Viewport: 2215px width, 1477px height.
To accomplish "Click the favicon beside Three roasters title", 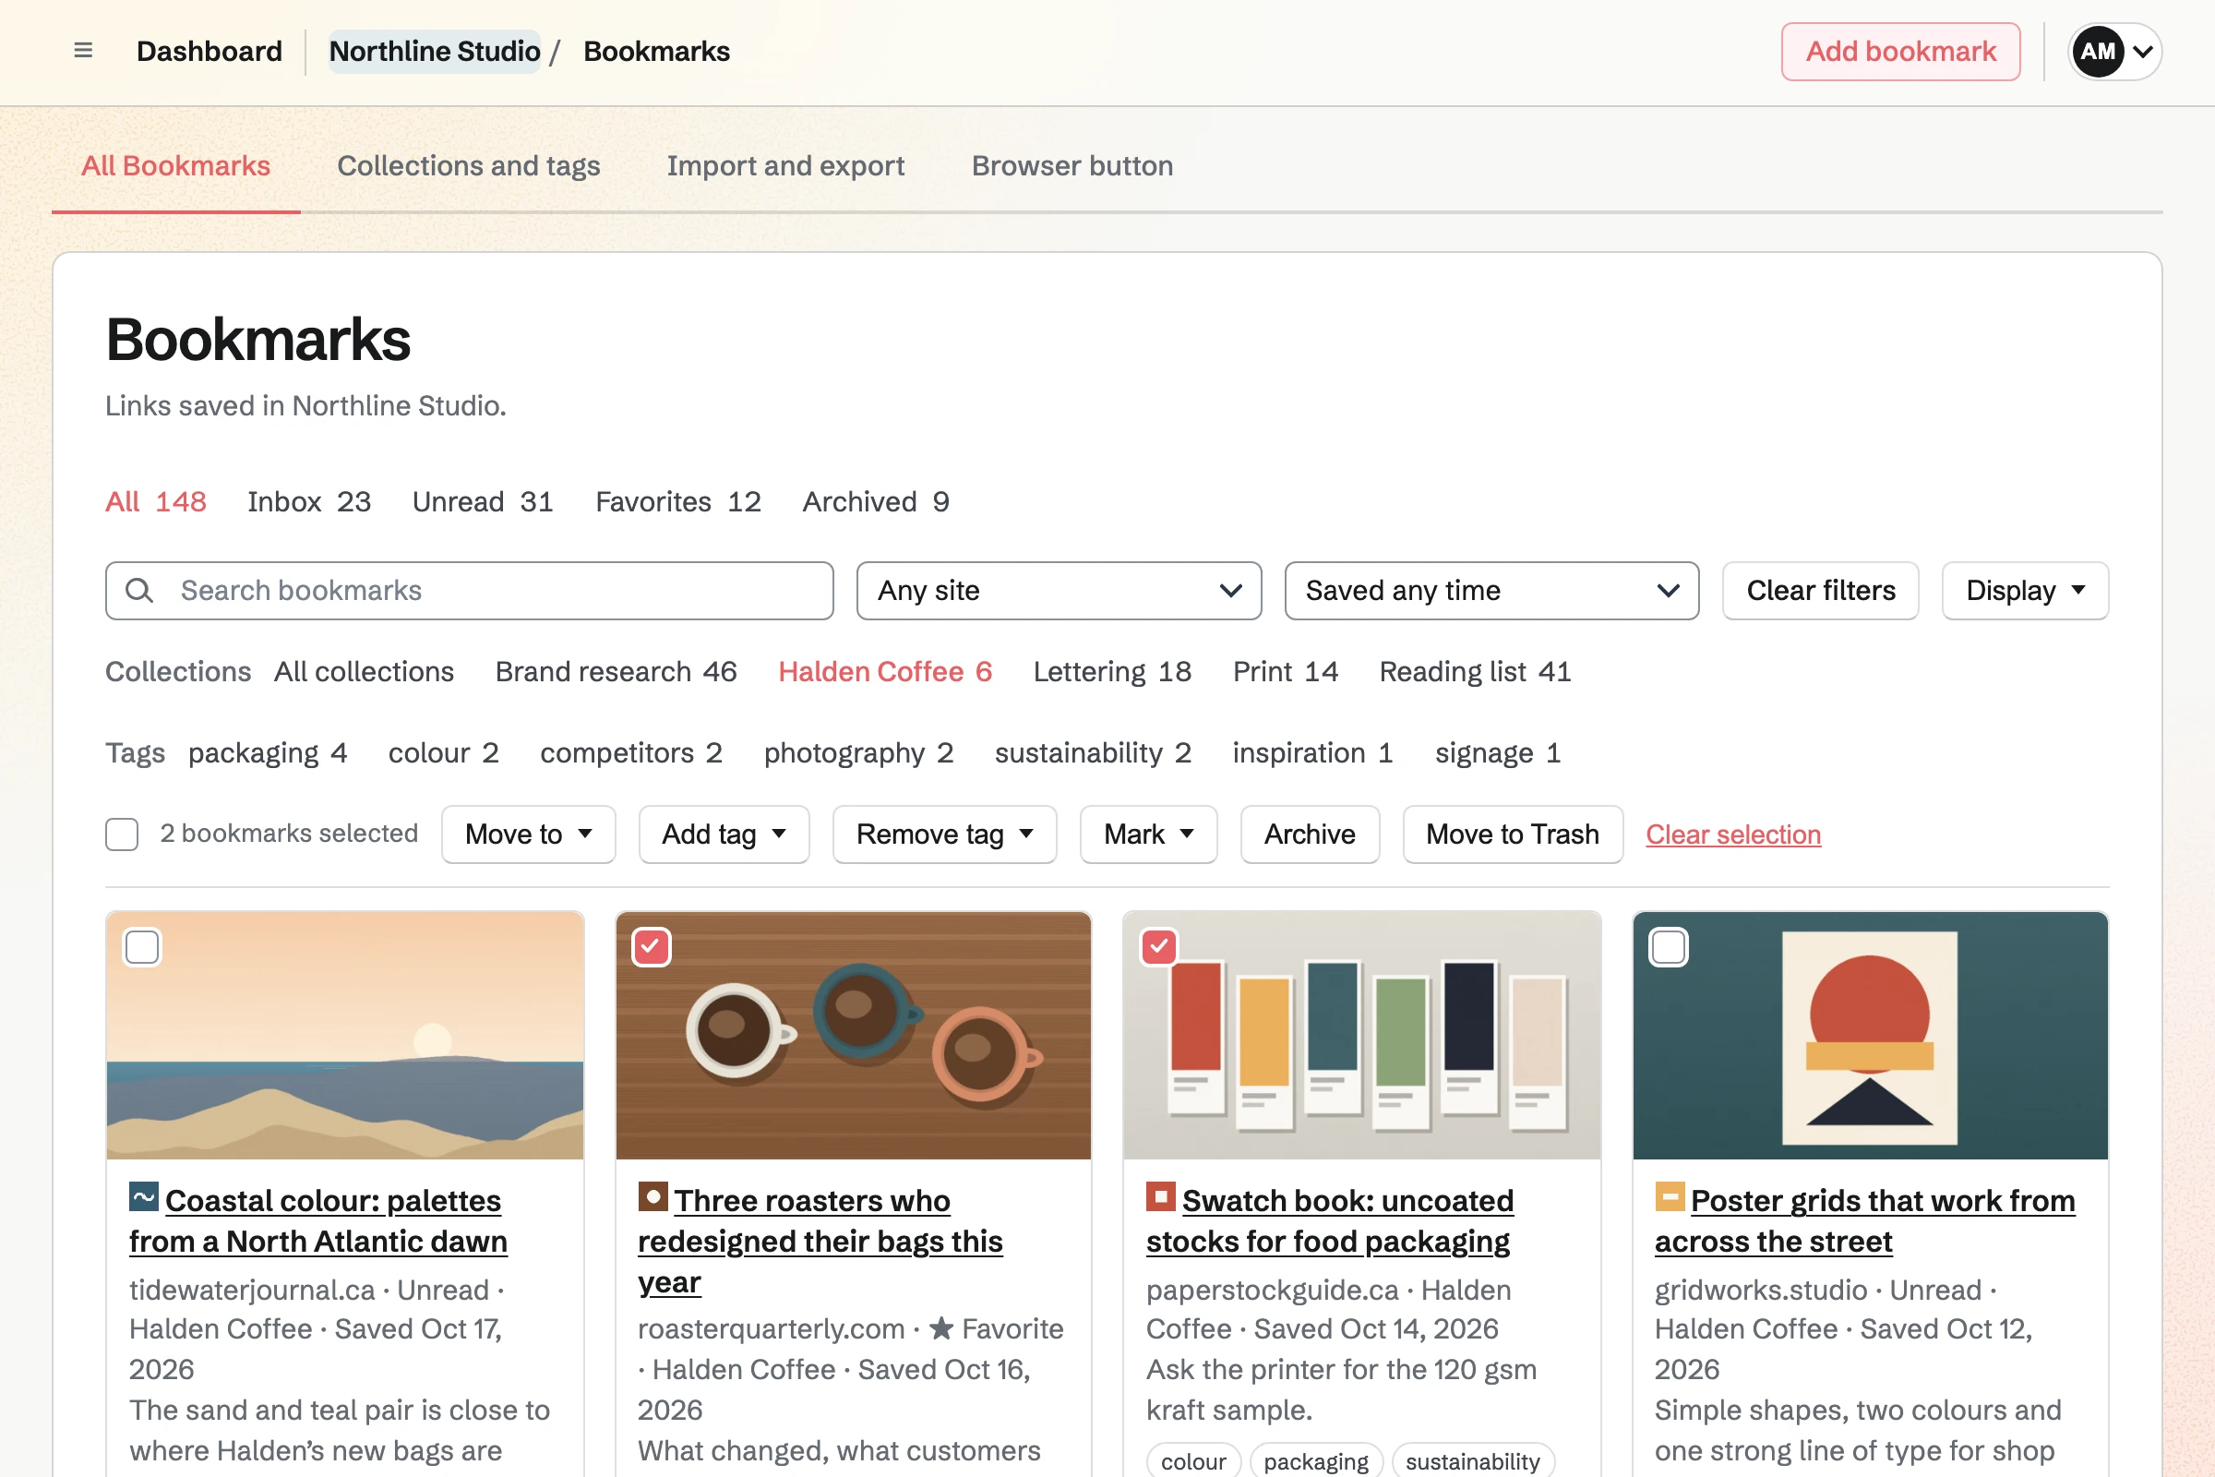I will [653, 1197].
